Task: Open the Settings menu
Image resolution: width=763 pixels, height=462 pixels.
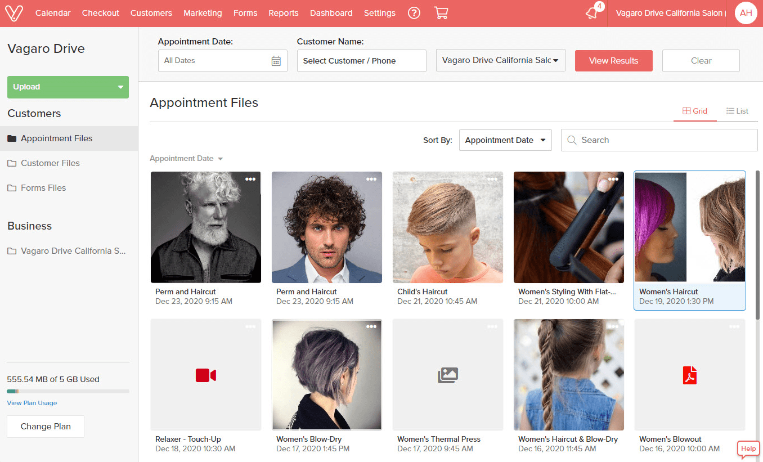Action: coord(380,13)
